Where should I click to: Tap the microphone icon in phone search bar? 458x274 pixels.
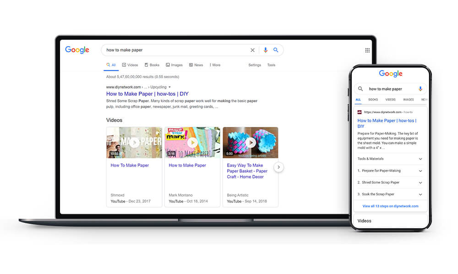click(420, 89)
